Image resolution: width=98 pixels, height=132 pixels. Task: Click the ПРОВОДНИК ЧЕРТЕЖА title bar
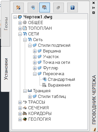click(x=94, y=100)
